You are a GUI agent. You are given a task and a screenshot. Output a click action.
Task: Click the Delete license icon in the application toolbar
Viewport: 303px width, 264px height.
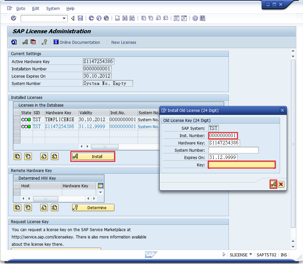point(33,42)
